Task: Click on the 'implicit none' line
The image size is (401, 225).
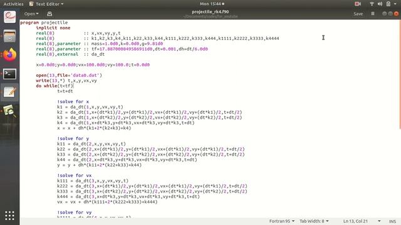Action: click(53, 27)
